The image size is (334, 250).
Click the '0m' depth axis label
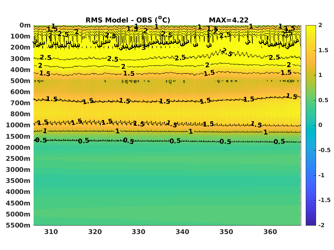coord(25,25)
